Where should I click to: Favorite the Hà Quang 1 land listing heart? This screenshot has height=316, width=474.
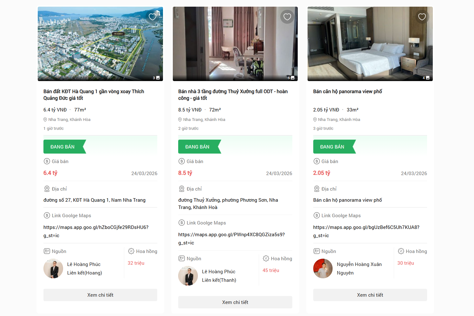153,17
